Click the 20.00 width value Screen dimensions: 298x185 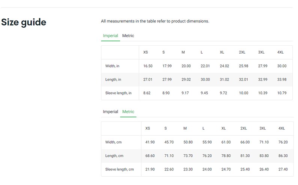(x=186, y=66)
